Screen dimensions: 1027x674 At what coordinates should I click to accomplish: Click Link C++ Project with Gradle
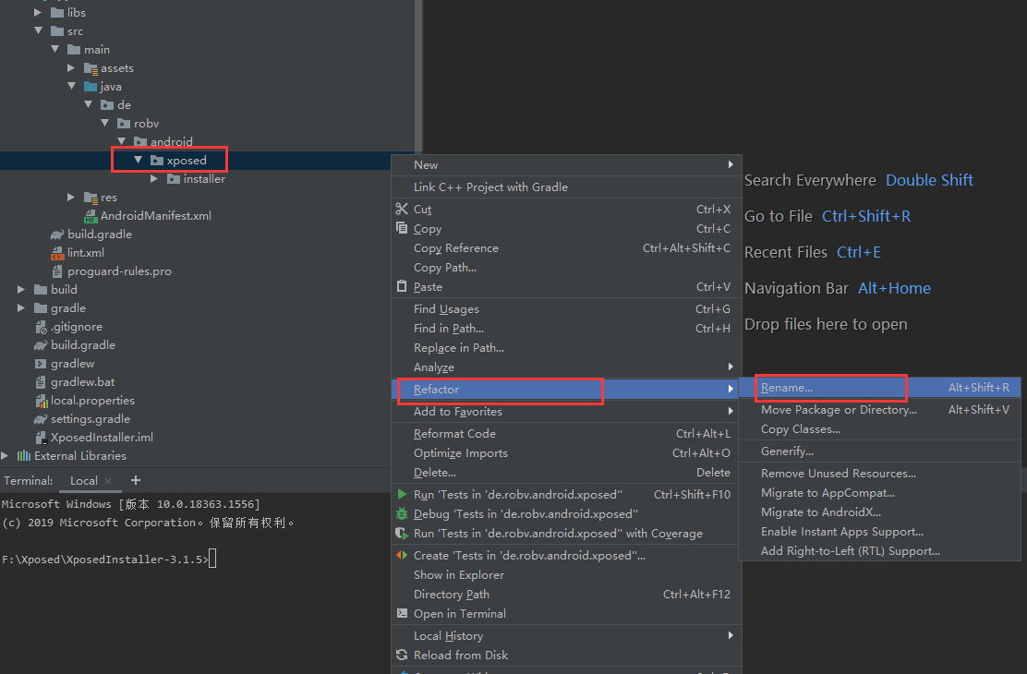click(566, 187)
